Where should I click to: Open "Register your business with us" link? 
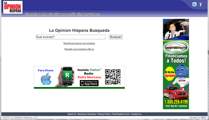point(79,49)
